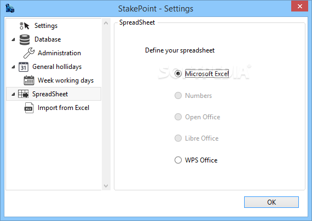Viewport: 312px width, 221px height.
Task: Collapse the SpreadSheet tree node arrow
Action: pos(13,94)
